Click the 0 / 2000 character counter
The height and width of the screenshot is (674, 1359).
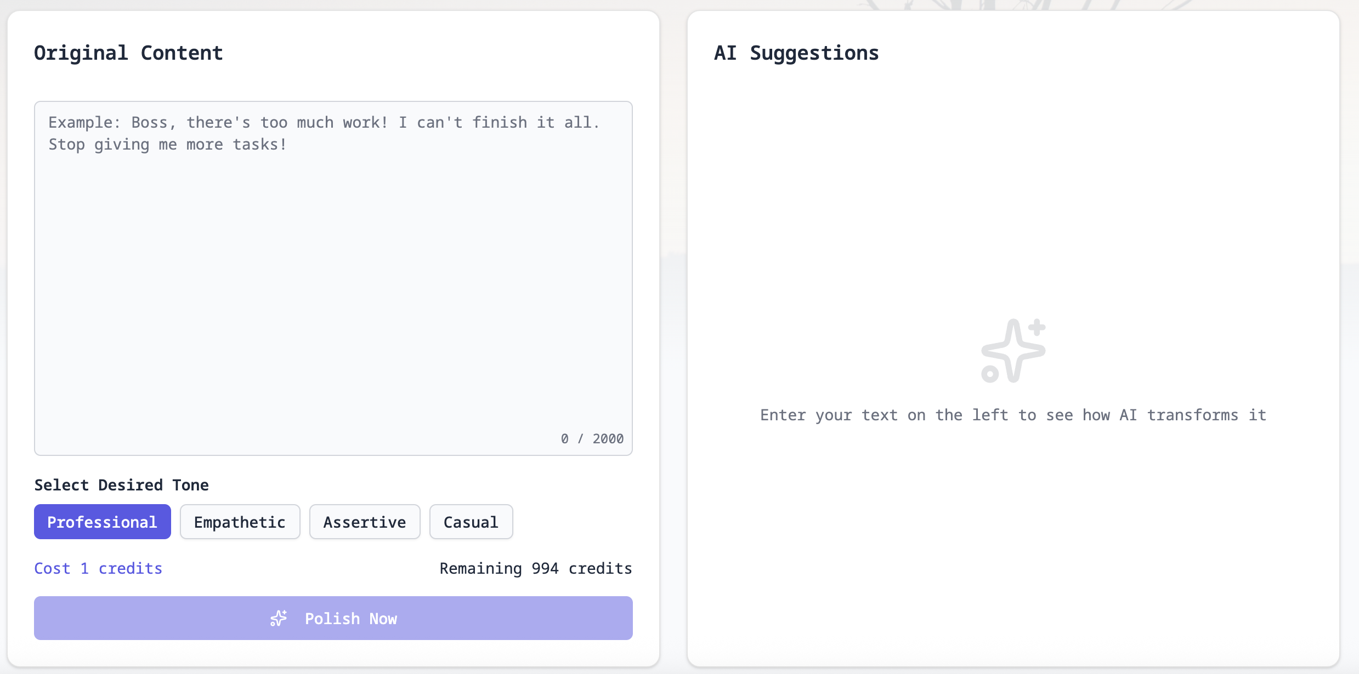click(592, 438)
